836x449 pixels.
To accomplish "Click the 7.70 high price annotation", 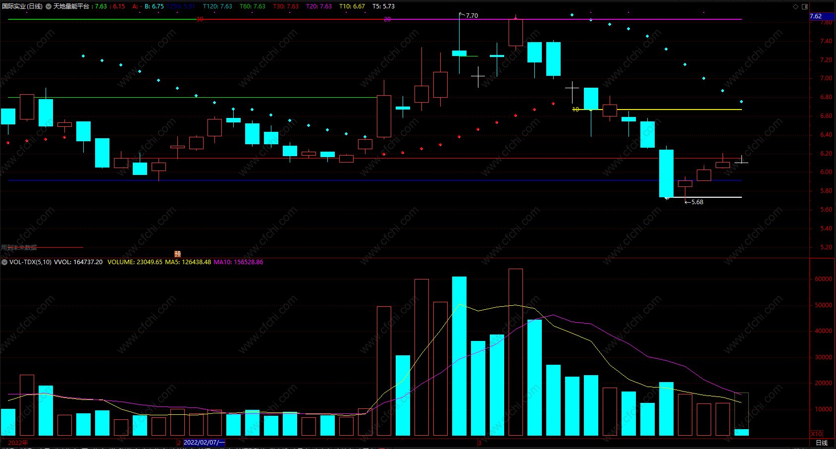I will tap(471, 16).
